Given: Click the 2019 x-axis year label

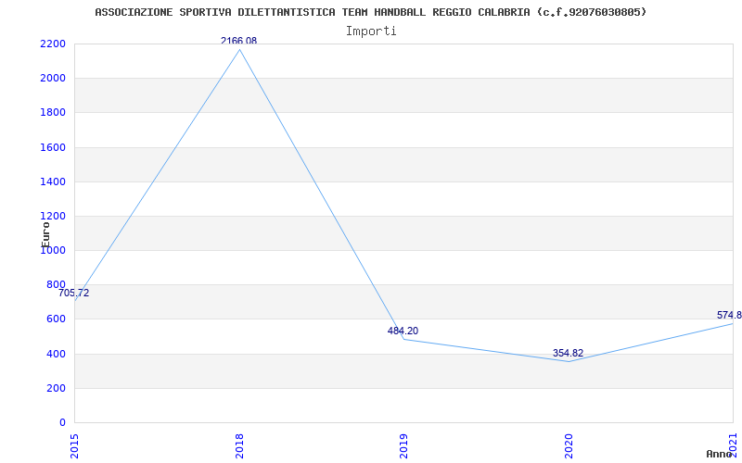Looking at the screenshot, I should [x=403, y=446].
